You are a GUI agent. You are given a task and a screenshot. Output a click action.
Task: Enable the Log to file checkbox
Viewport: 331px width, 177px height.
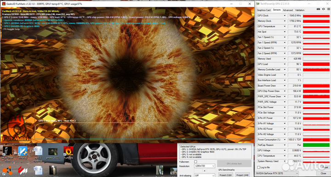click(x=258, y=167)
